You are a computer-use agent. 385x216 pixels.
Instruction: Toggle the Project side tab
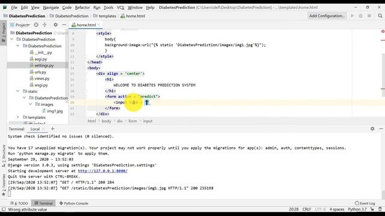pos(4,33)
